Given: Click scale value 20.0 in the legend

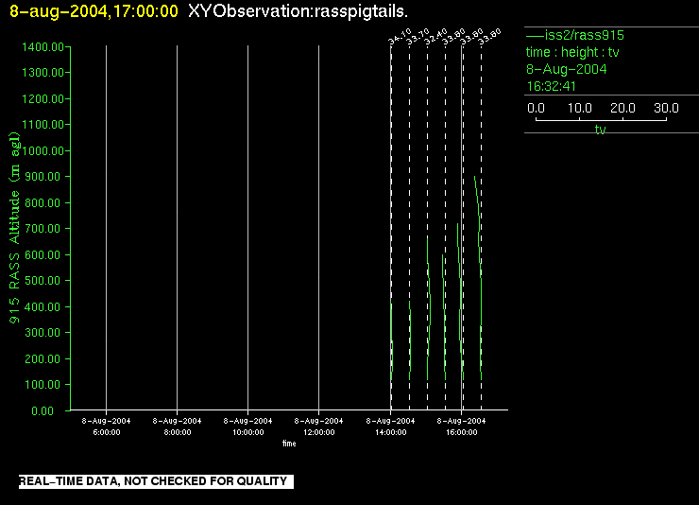Looking at the screenshot, I should 622,108.
